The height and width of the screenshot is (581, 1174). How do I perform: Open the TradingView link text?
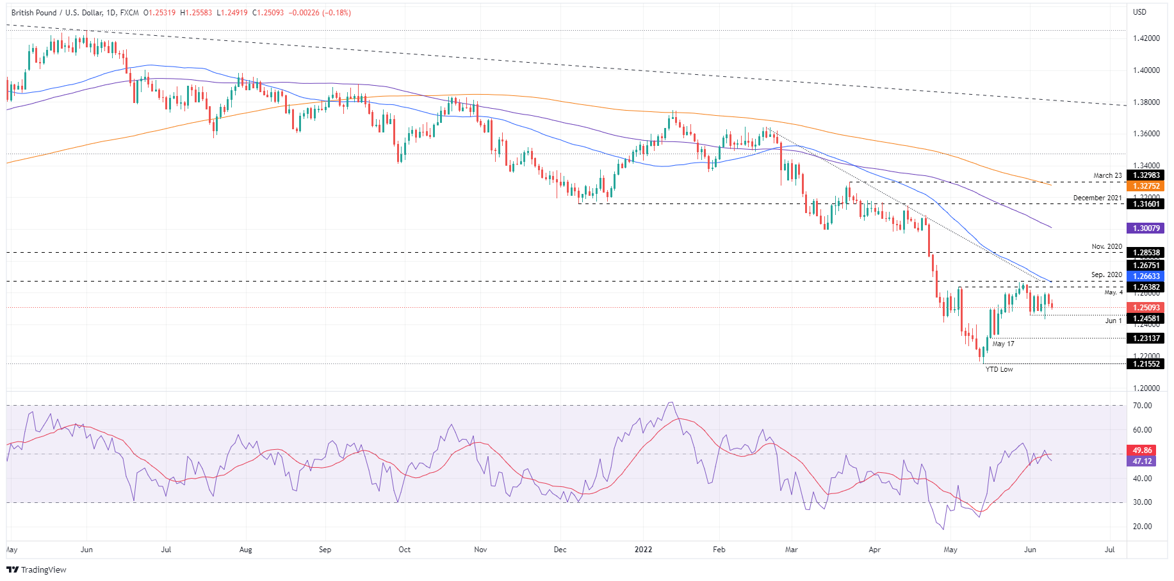[x=44, y=569]
